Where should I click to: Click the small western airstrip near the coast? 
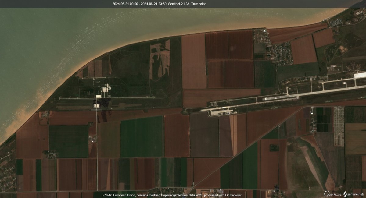(107, 98)
